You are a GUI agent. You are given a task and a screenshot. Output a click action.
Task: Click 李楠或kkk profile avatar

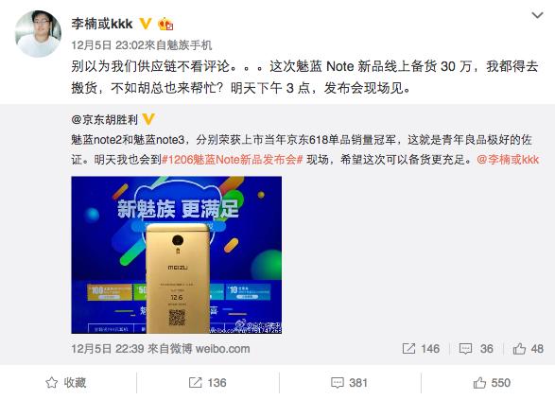pos(38,33)
